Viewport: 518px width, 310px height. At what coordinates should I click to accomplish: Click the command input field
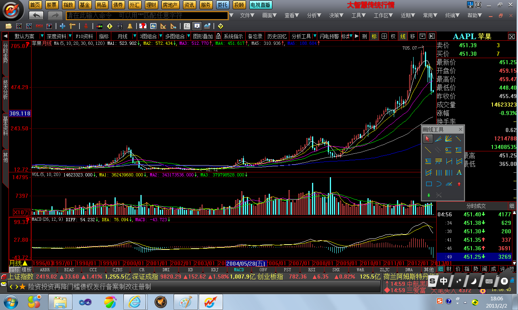click(x=147, y=15)
